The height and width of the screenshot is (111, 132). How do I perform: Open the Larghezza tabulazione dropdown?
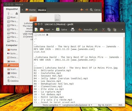click(77, 105)
